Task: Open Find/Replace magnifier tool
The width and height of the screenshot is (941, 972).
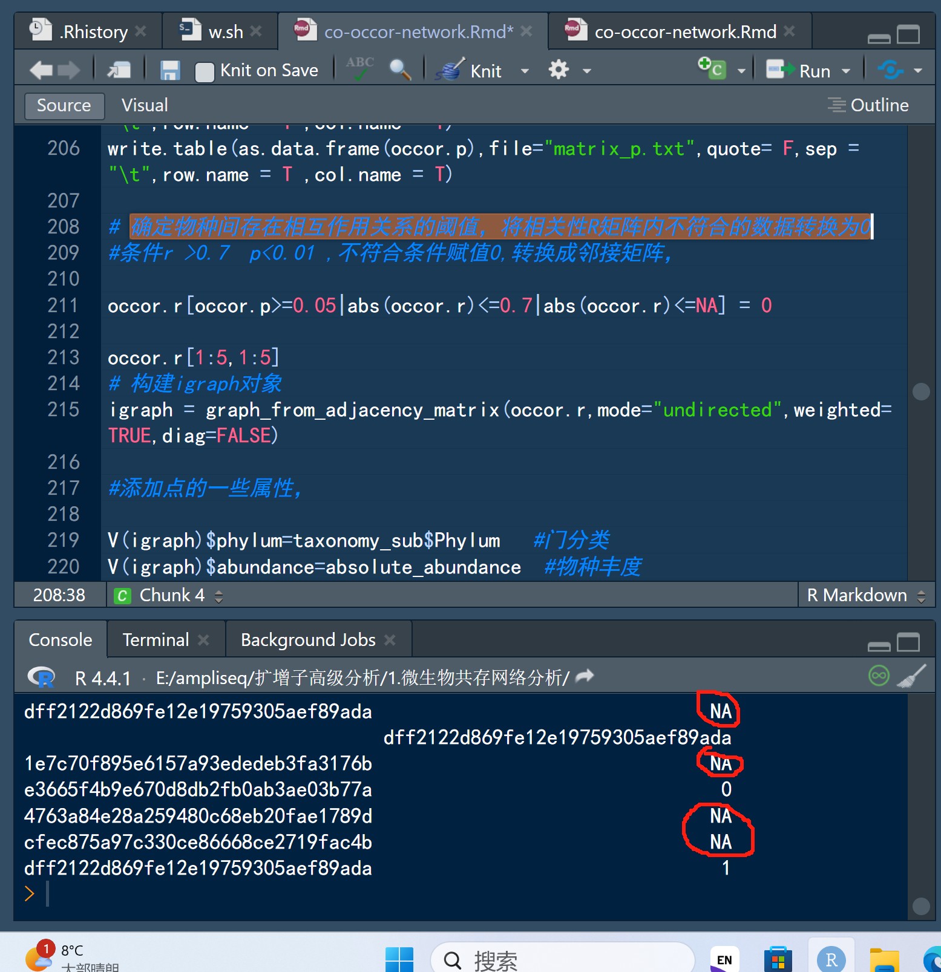Action: [x=400, y=70]
